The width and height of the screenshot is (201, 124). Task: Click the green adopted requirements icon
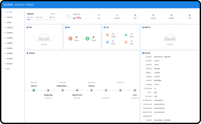point(87,38)
